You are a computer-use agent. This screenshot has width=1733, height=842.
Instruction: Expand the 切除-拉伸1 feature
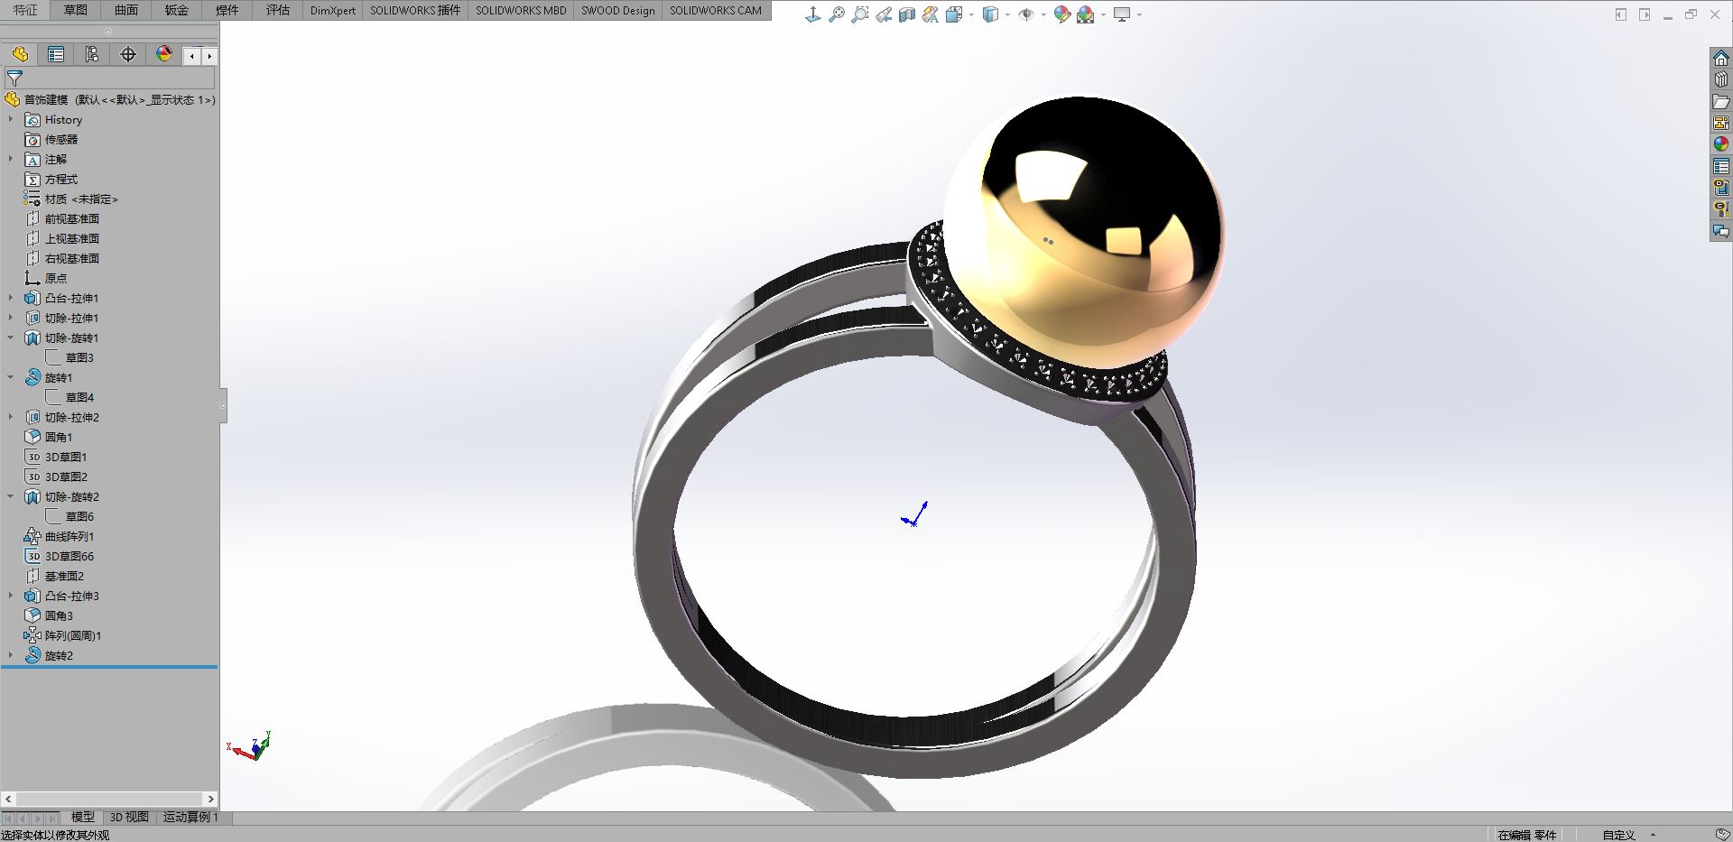(x=11, y=318)
